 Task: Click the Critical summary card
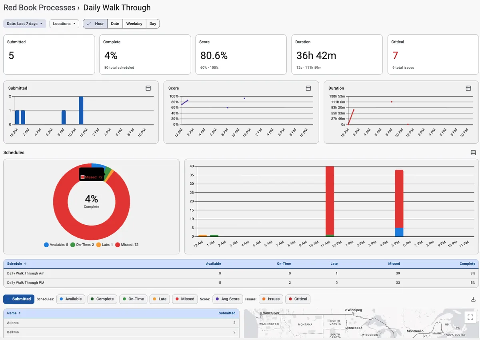(433, 54)
